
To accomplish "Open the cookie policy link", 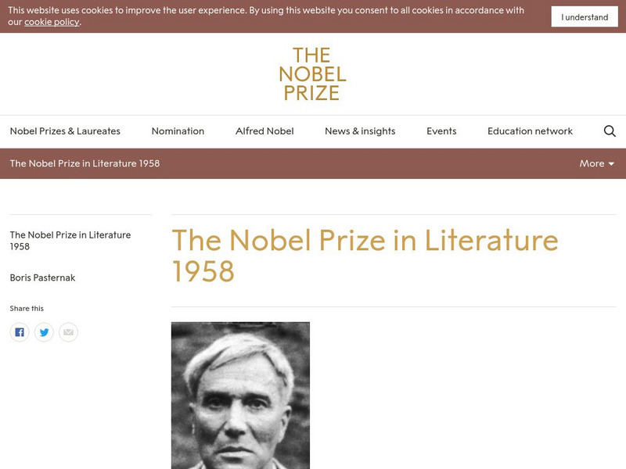I will point(52,22).
